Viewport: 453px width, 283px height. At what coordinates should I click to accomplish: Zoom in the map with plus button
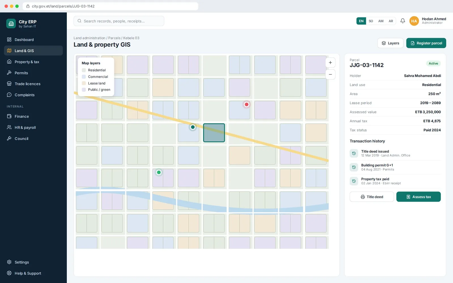330,63
